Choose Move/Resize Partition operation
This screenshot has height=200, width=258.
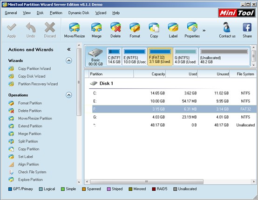tap(35, 118)
